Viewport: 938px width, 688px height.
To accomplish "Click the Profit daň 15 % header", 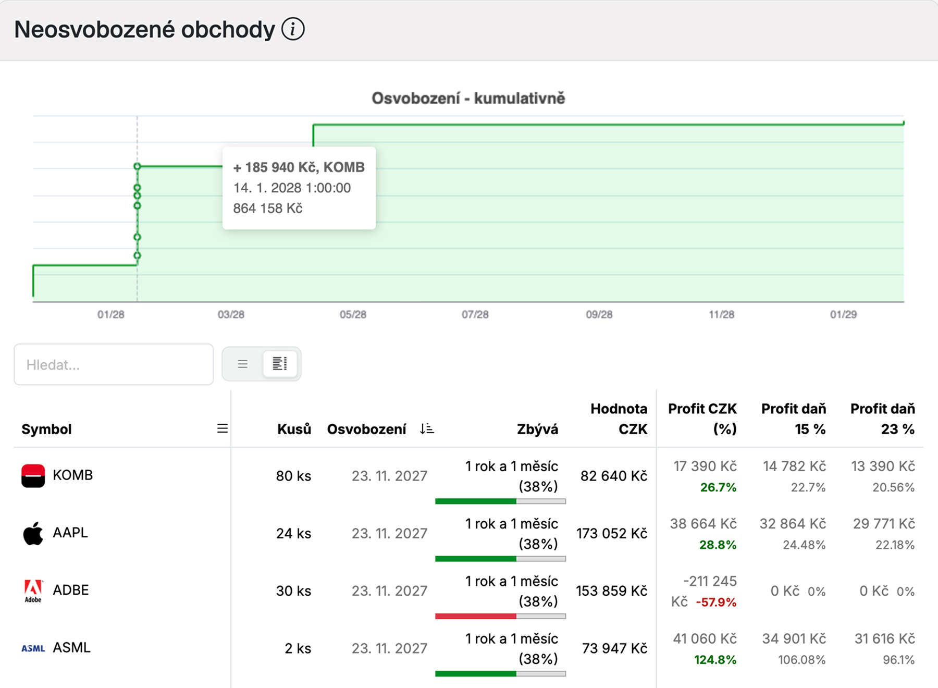I will [x=794, y=419].
